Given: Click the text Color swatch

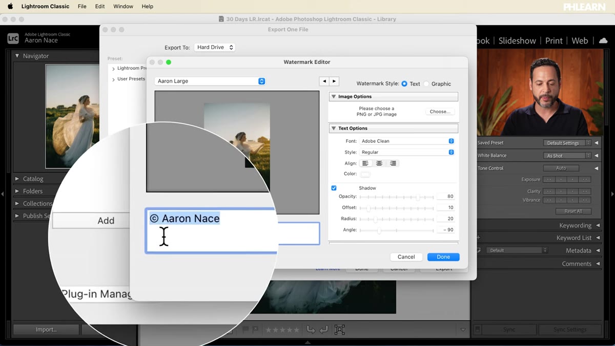Looking at the screenshot, I should pos(365,174).
